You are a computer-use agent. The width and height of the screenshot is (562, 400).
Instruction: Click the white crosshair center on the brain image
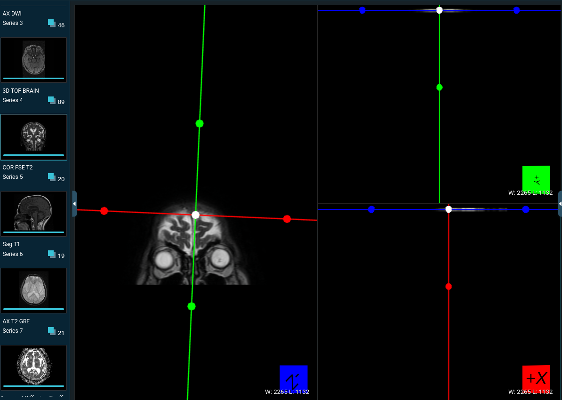click(195, 215)
